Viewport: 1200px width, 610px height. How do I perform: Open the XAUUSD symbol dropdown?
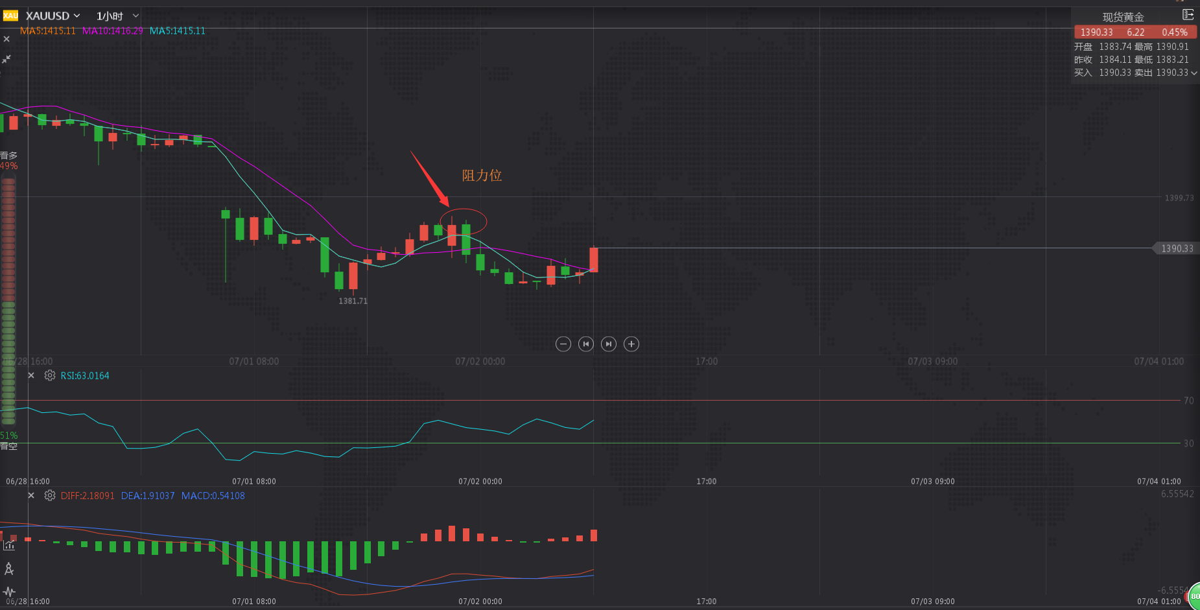[53, 16]
